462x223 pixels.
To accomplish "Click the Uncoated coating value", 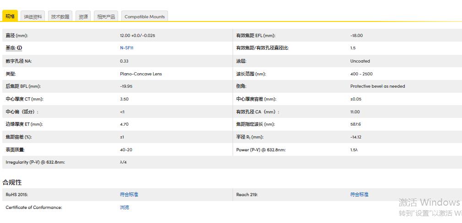I will click(x=360, y=61).
